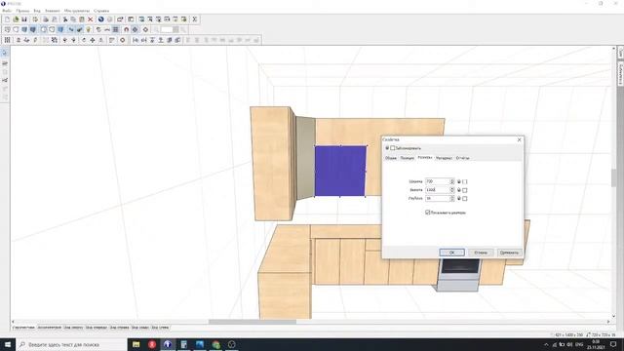Click the horizontal scrollbar thumb below viewport
624x351 pixels.
(x=253, y=322)
